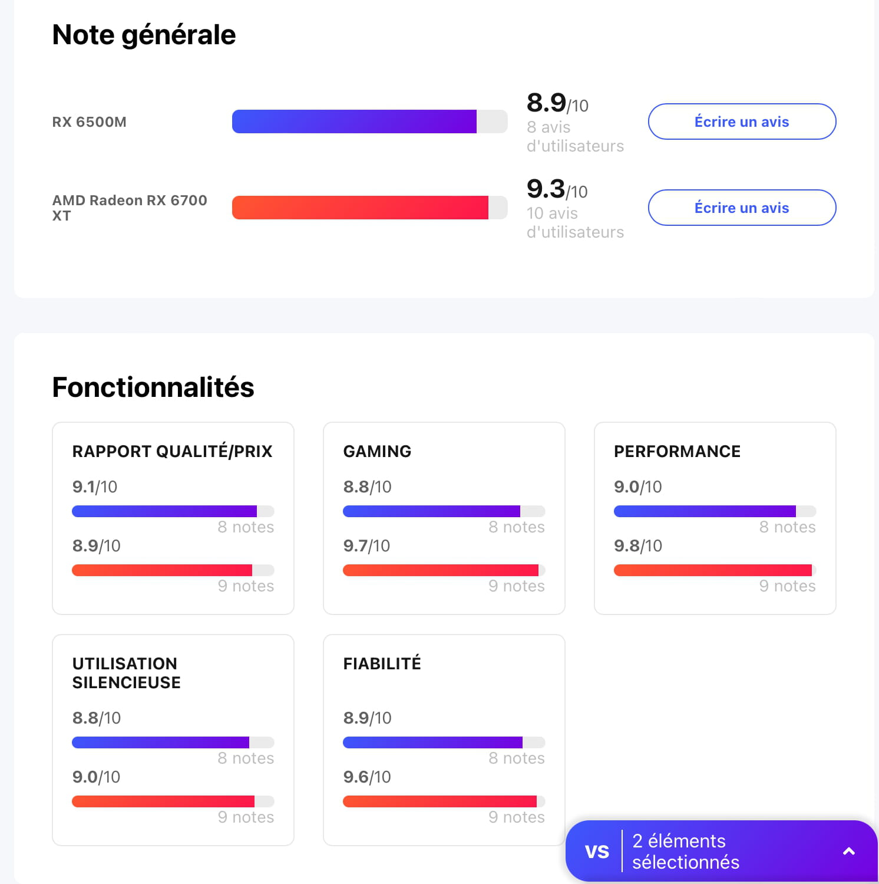Click the '10 avis d'utilisateurs' review count

click(574, 222)
